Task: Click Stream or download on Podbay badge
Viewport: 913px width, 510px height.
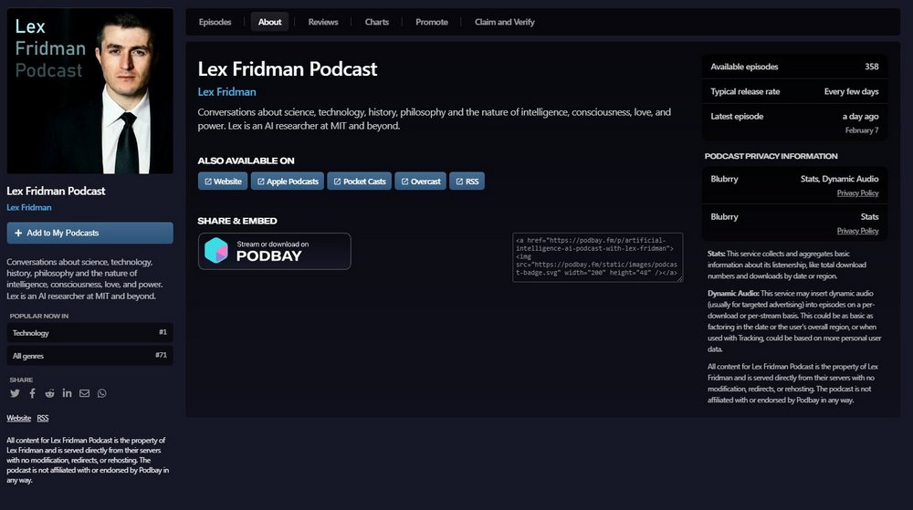Action: [274, 251]
